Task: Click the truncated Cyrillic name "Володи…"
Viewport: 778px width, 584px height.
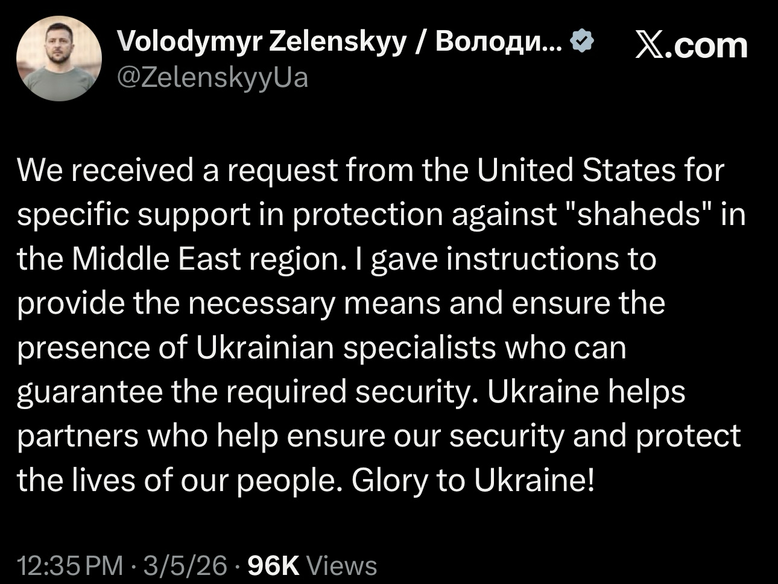Action: 499,41
